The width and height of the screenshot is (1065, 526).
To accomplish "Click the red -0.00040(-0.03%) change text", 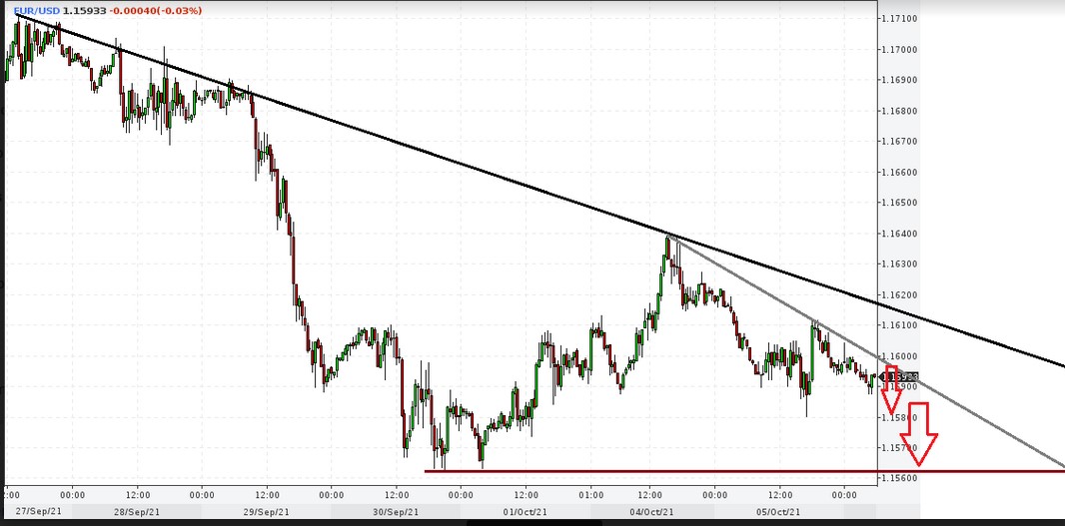I will point(153,11).
